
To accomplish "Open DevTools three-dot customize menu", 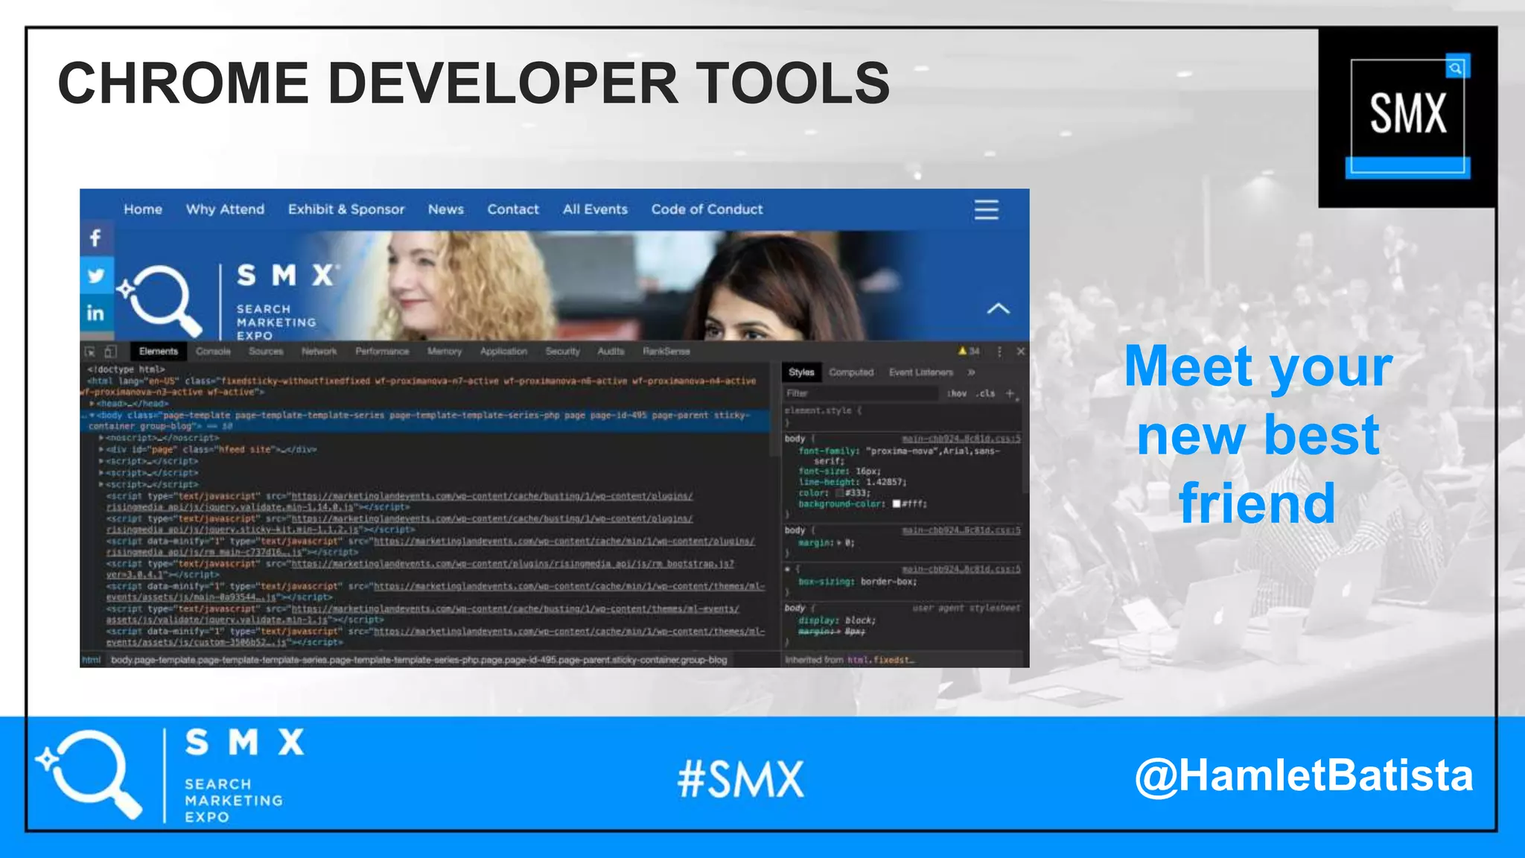I will (x=999, y=351).
